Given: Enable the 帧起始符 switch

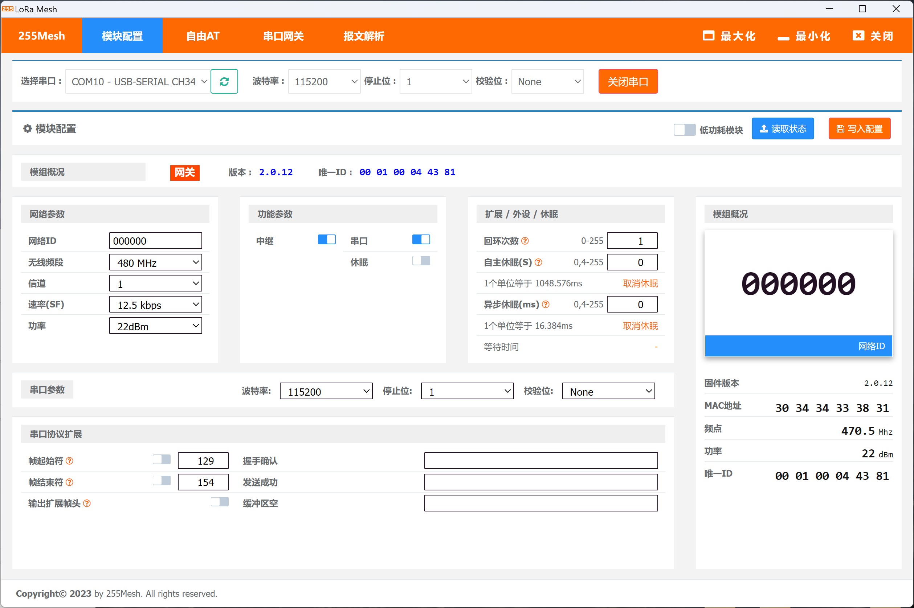Looking at the screenshot, I should (x=162, y=460).
